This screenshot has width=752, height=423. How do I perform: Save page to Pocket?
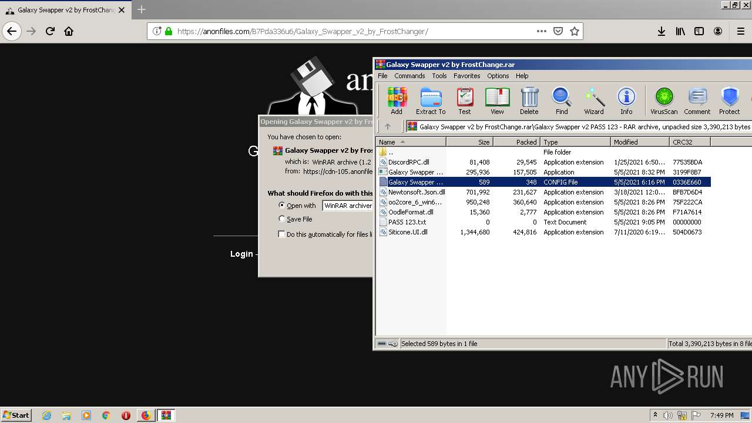558,31
